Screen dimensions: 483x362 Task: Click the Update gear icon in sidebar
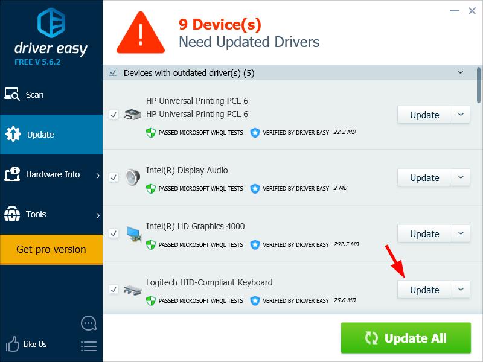pos(13,134)
